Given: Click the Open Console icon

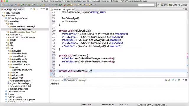Looking at the screenshot, I should [179, 80].
